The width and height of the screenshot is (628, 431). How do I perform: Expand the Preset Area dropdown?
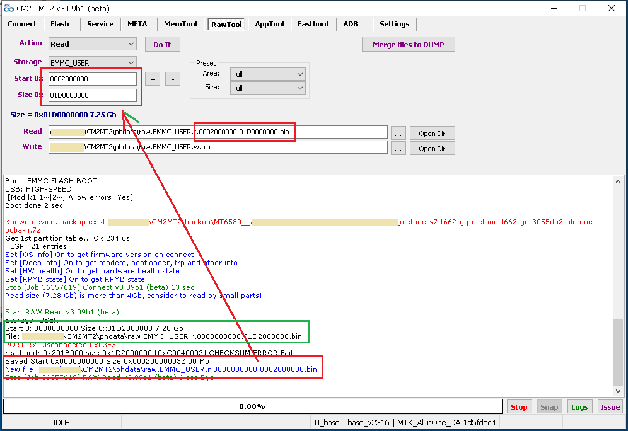click(x=267, y=74)
